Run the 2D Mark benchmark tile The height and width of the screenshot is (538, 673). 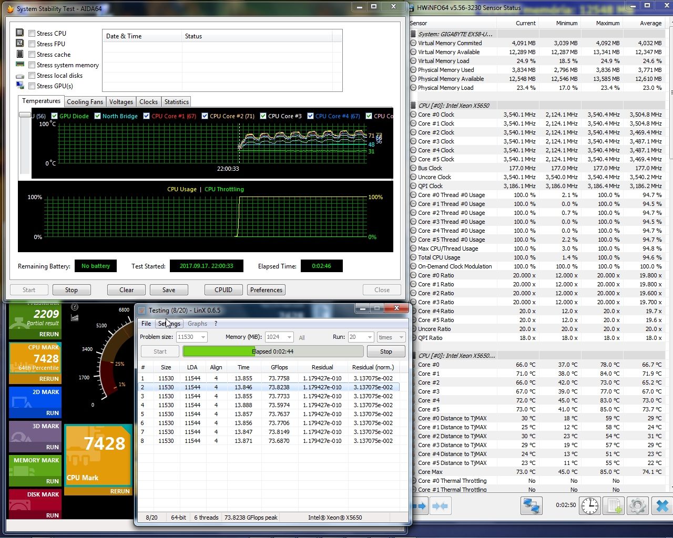35,402
